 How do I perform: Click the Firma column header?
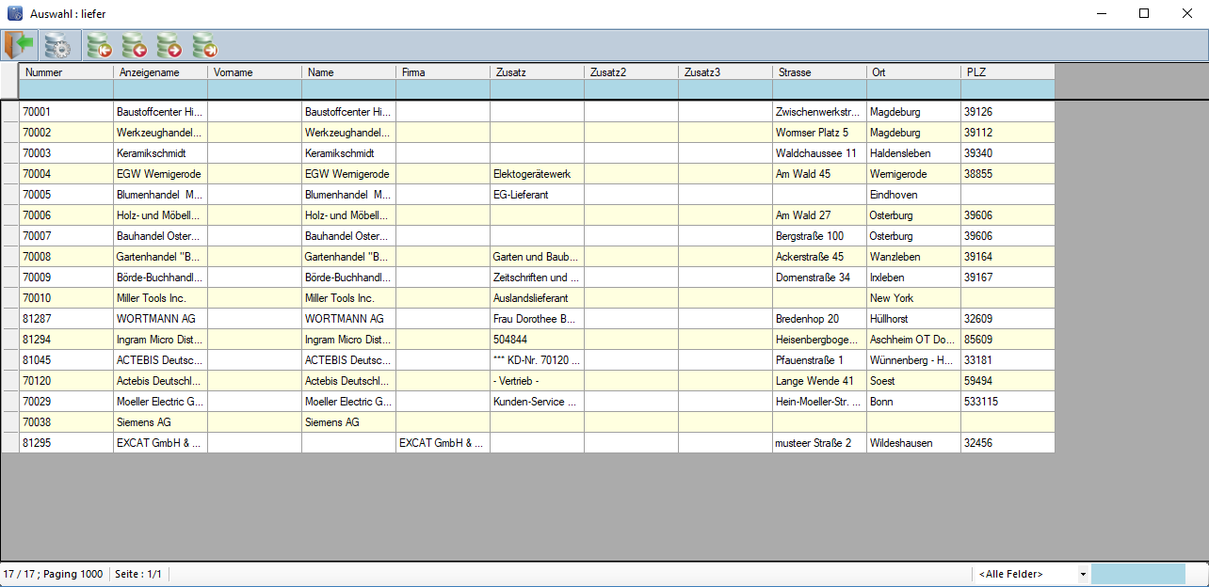pyautogui.click(x=443, y=72)
